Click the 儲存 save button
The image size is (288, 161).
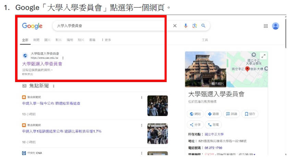(250, 114)
